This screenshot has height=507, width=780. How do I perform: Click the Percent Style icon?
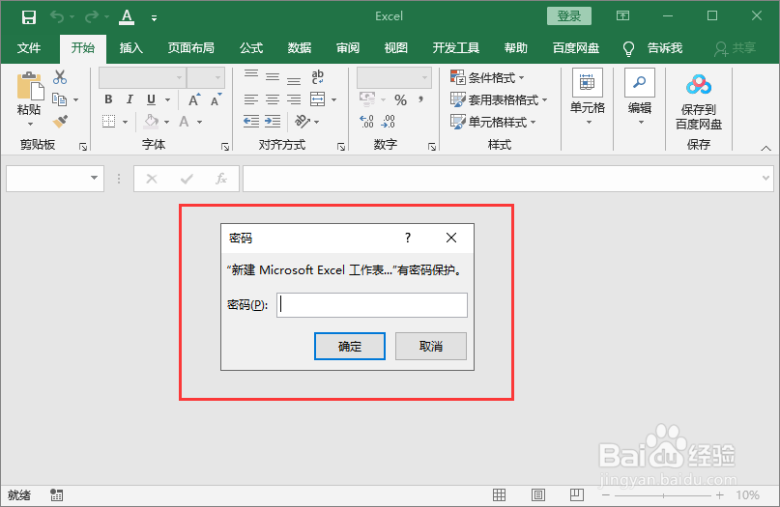click(x=401, y=99)
